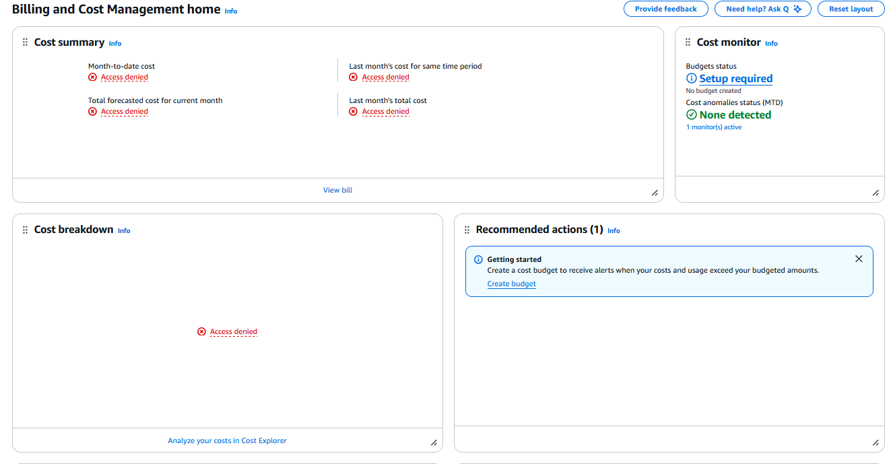Dismiss the Getting started notification
The height and width of the screenshot is (464, 893).
[859, 259]
